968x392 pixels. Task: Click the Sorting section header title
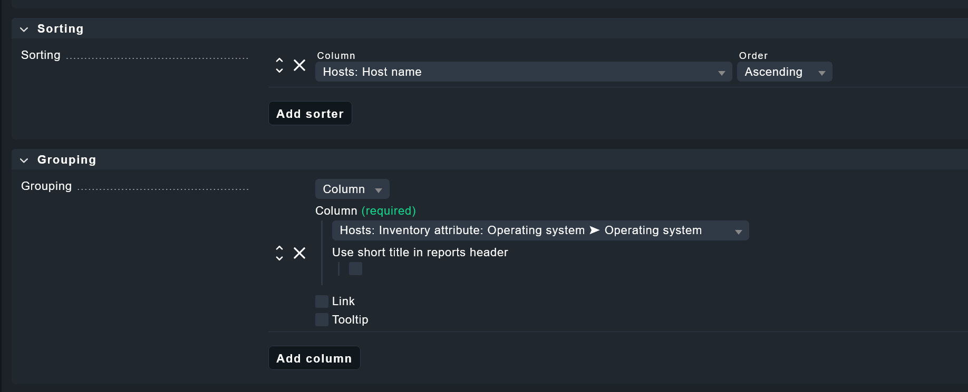point(60,29)
